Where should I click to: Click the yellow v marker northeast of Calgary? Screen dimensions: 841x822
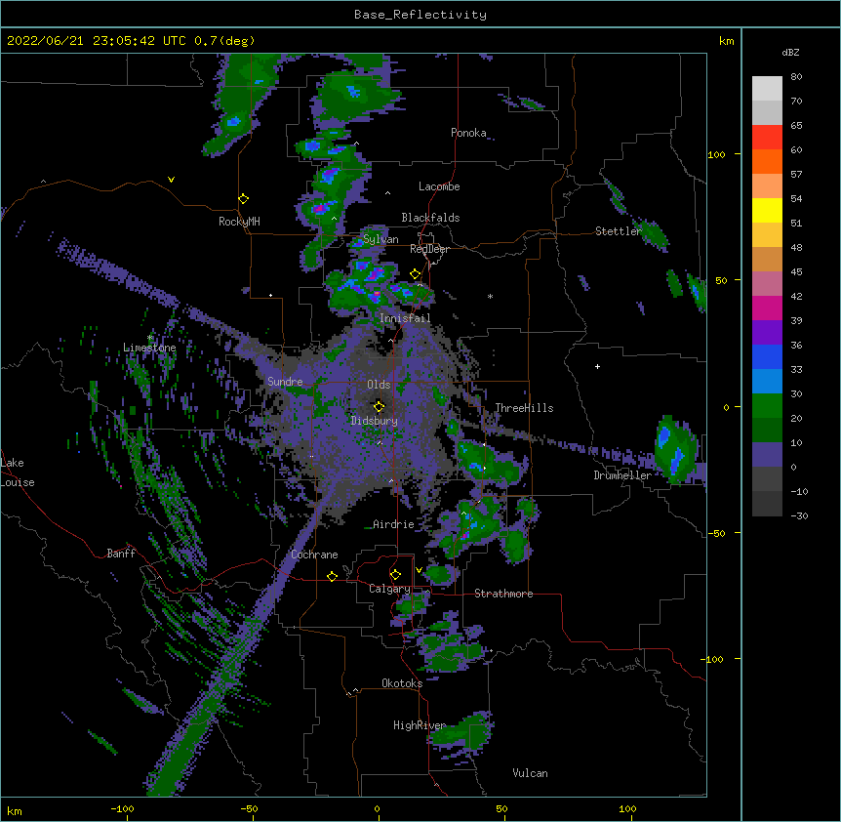(419, 570)
